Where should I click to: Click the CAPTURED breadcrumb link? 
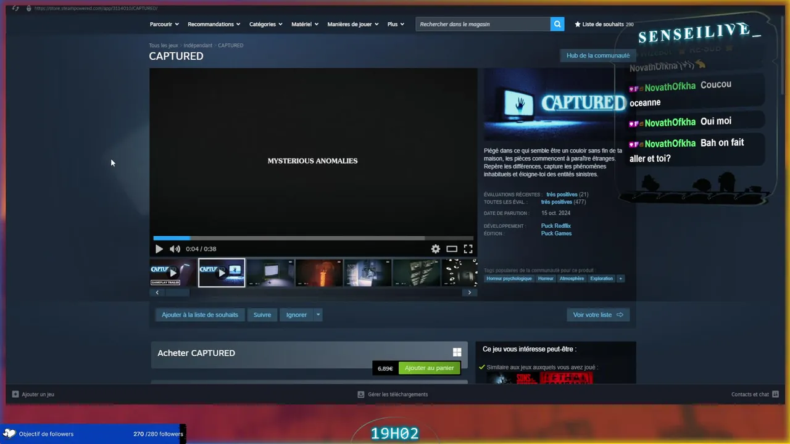coord(230,46)
